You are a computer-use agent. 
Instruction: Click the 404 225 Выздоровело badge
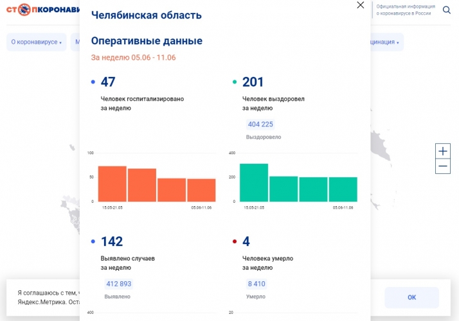260,125
